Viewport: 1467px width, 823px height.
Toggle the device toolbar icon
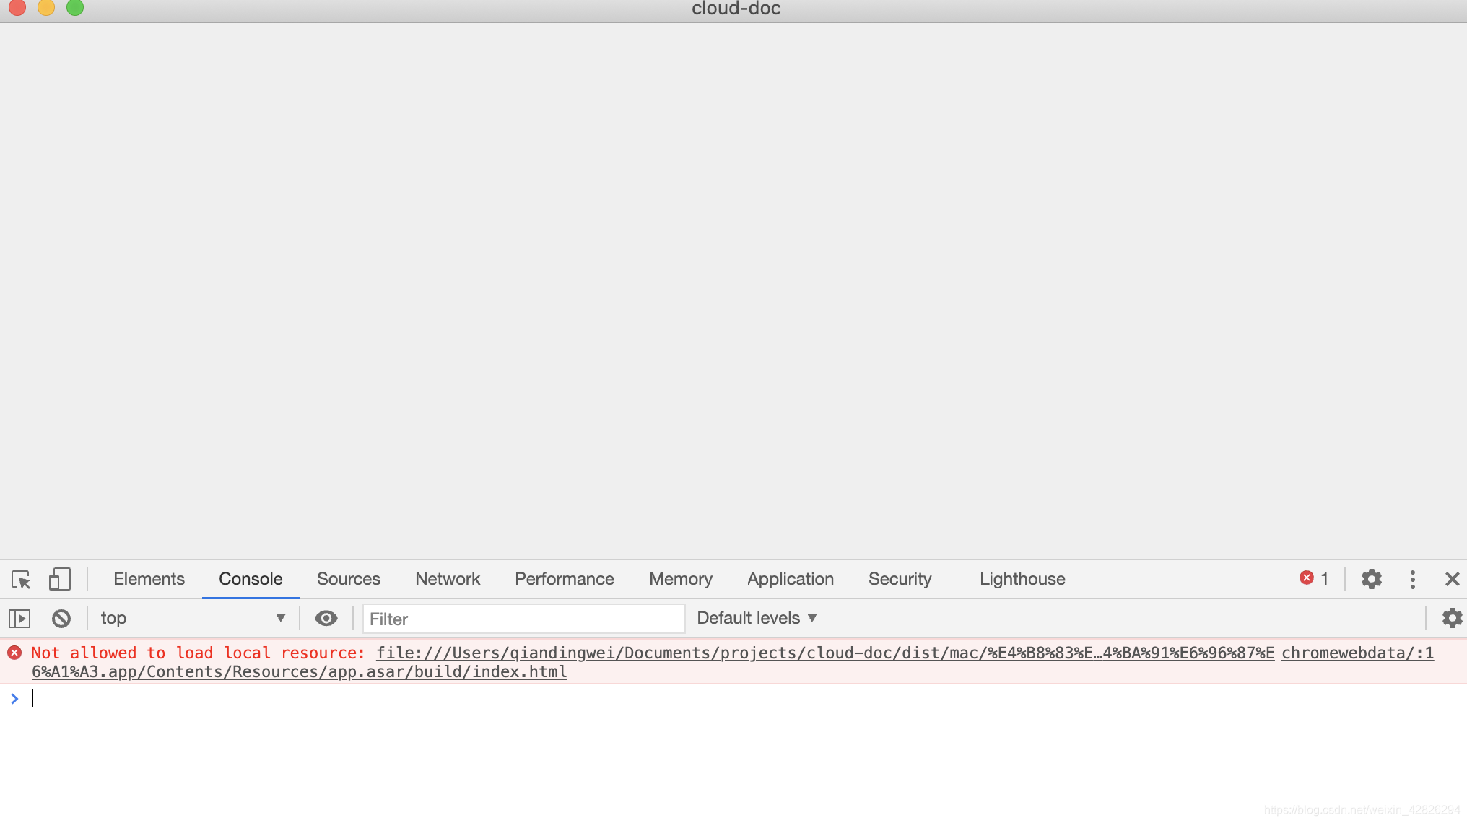click(58, 578)
